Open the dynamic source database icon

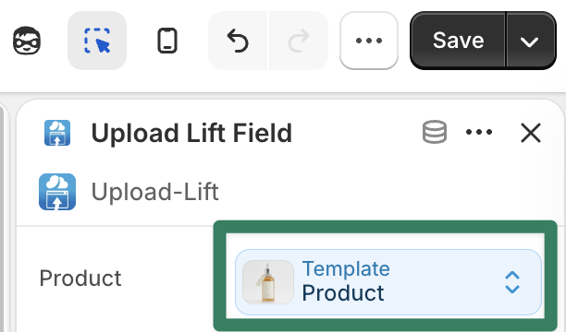point(435,132)
